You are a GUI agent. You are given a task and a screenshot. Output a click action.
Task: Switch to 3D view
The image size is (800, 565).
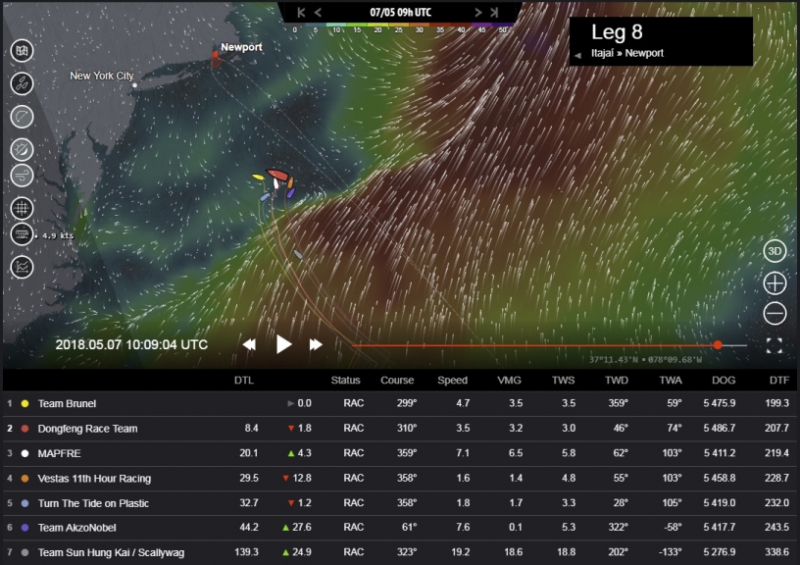775,251
